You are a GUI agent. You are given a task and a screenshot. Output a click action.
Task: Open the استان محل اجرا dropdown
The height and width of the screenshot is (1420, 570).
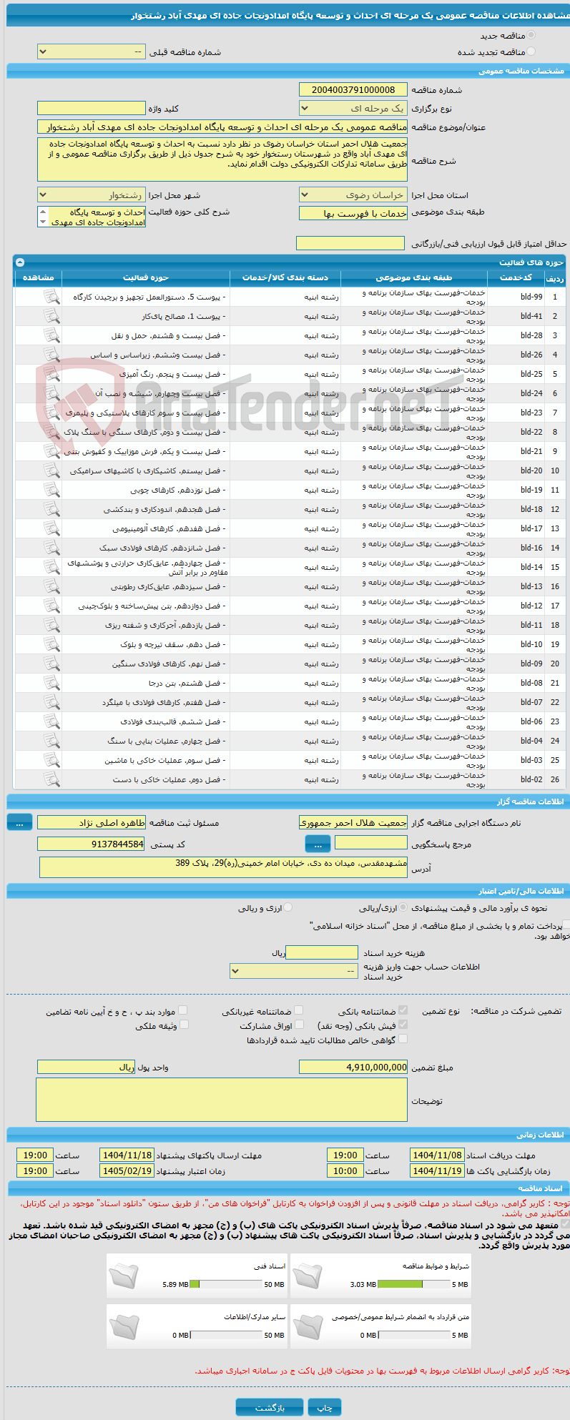tap(353, 195)
